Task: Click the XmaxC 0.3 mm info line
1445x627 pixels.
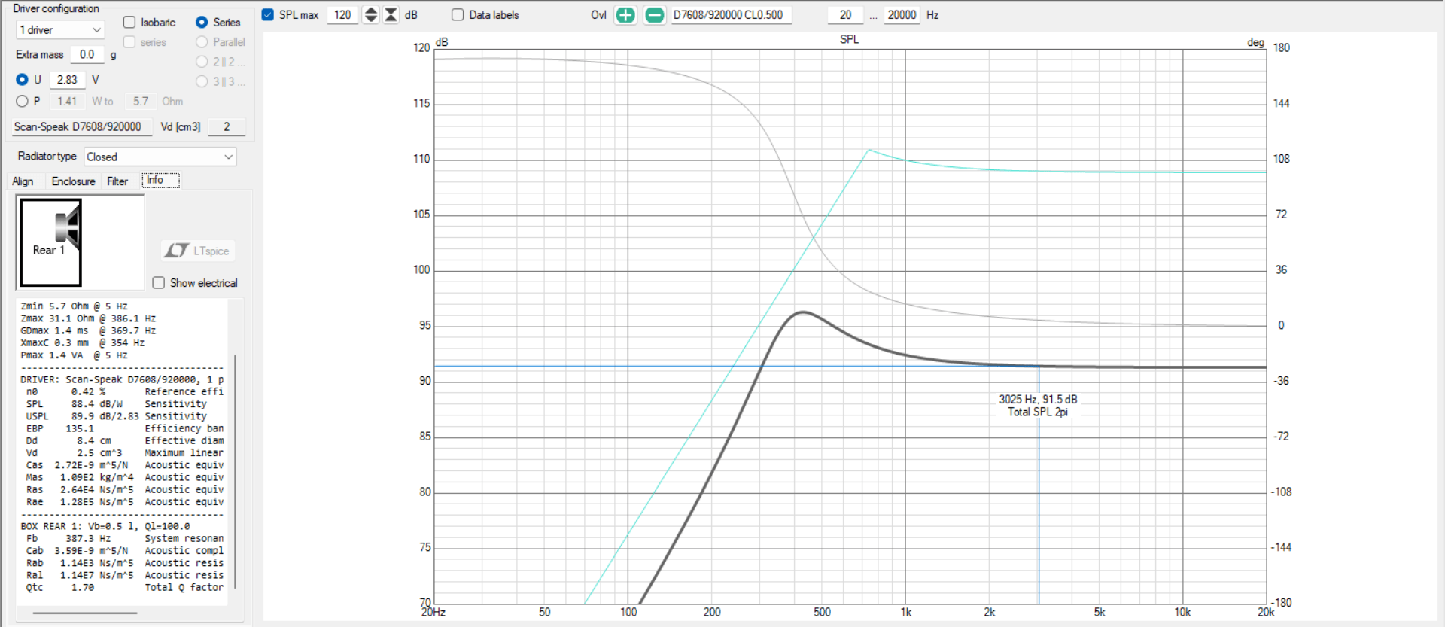Action: [83, 343]
